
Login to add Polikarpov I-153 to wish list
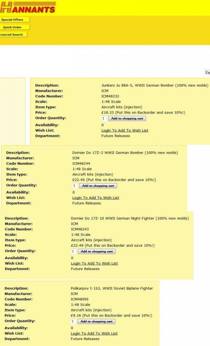click(x=94, y=333)
